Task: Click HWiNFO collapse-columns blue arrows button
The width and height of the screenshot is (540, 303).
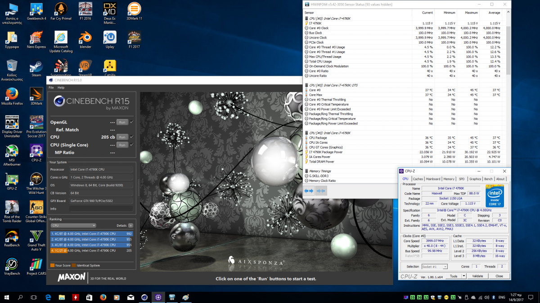Action: pyautogui.click(x=321, y=191)
